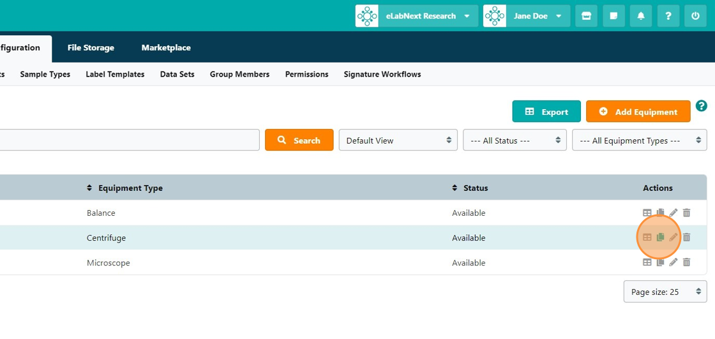Click the Jane Doe avatar logo
This screenshot has width=715, height=339.
[495, 16]
